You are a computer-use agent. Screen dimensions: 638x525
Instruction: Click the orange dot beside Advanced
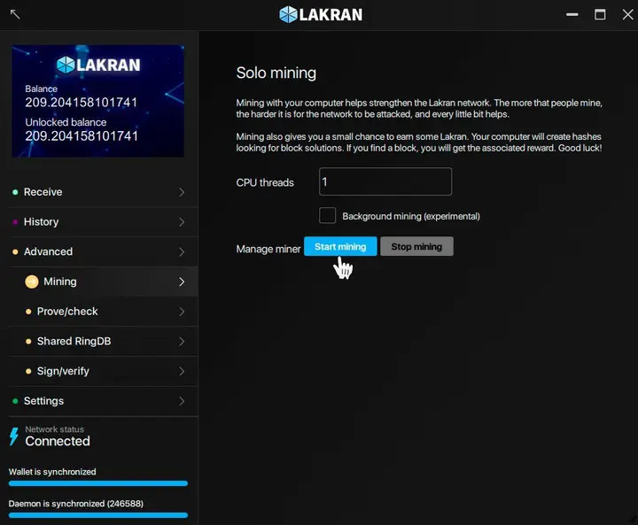[x=15, y=251]
